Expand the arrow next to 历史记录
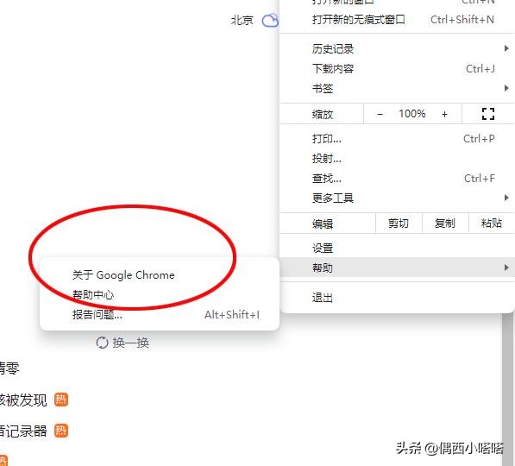This screenshot has width=515, height=466. (x=506, y=48)
